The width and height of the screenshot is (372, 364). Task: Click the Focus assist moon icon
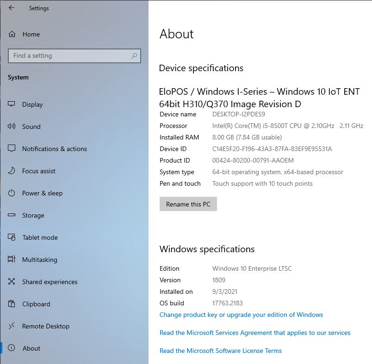coord(12,171)
